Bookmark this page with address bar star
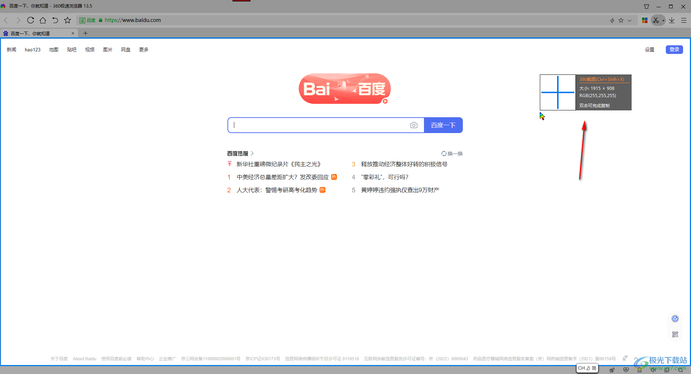 pyautogui.click(x=621, y=20)
